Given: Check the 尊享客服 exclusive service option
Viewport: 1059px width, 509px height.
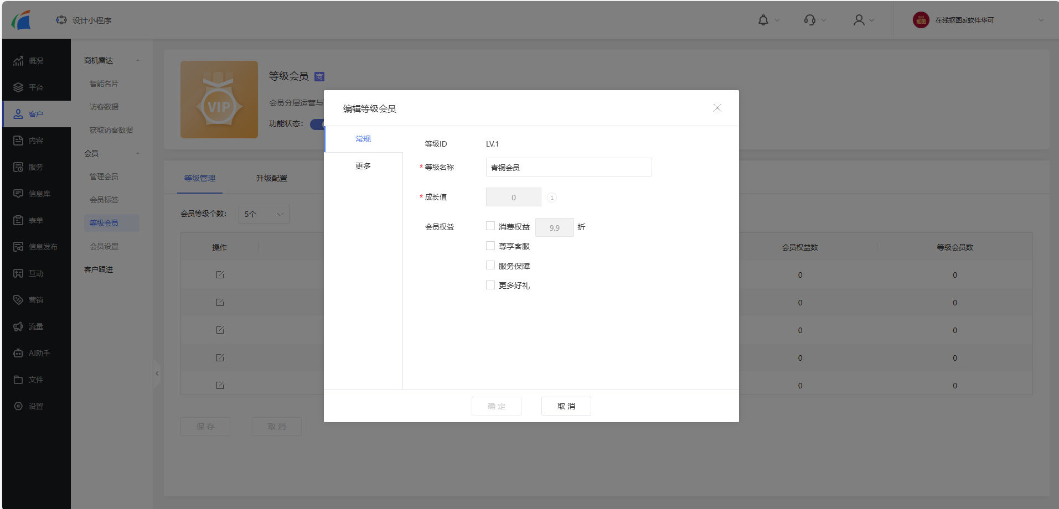Looking at the screenshot, I should [490, 245].
